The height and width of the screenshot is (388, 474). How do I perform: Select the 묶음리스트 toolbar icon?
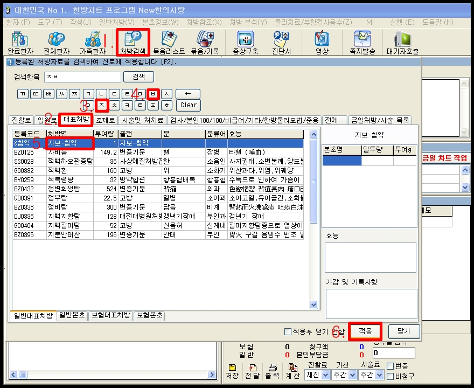pyautogui.click(x=169, y=42)
